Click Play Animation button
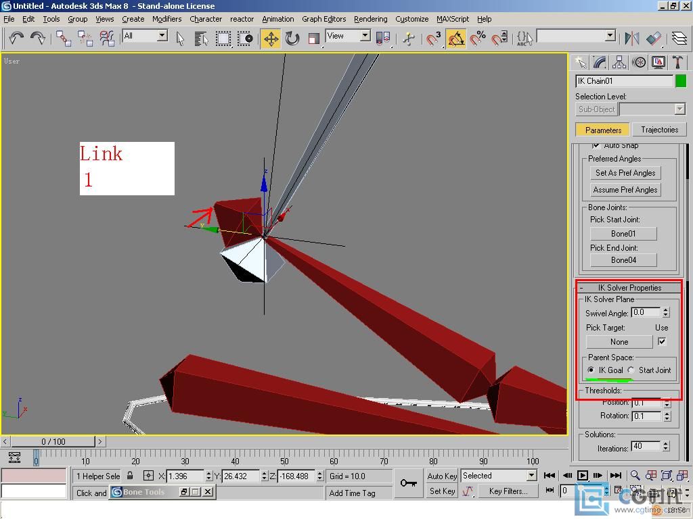The height and width of the screenshot is (519, 693). pyautogui.click(x=583, y=475)
